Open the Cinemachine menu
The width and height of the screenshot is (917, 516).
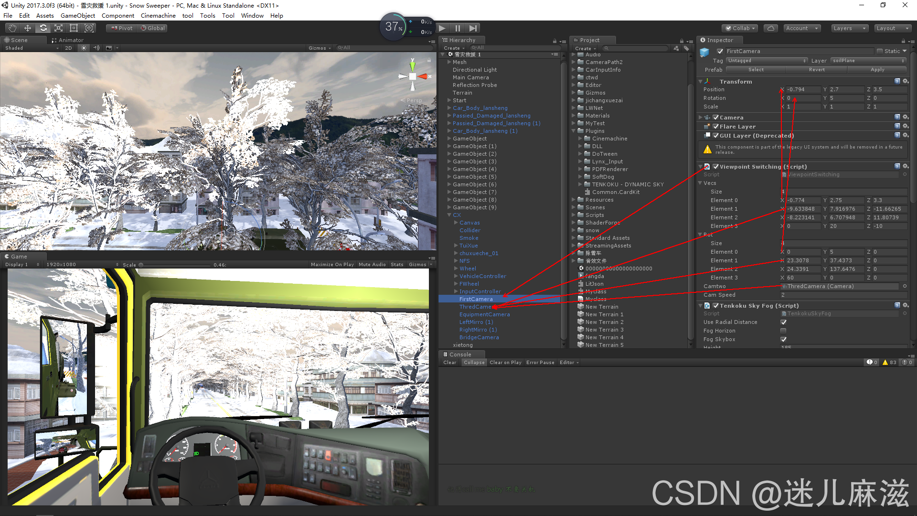158,15
